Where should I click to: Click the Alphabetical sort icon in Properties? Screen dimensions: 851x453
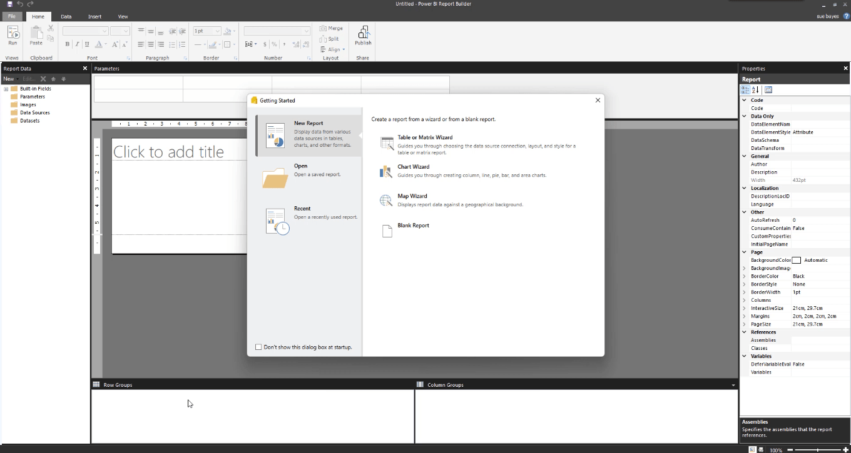[755, 90]
